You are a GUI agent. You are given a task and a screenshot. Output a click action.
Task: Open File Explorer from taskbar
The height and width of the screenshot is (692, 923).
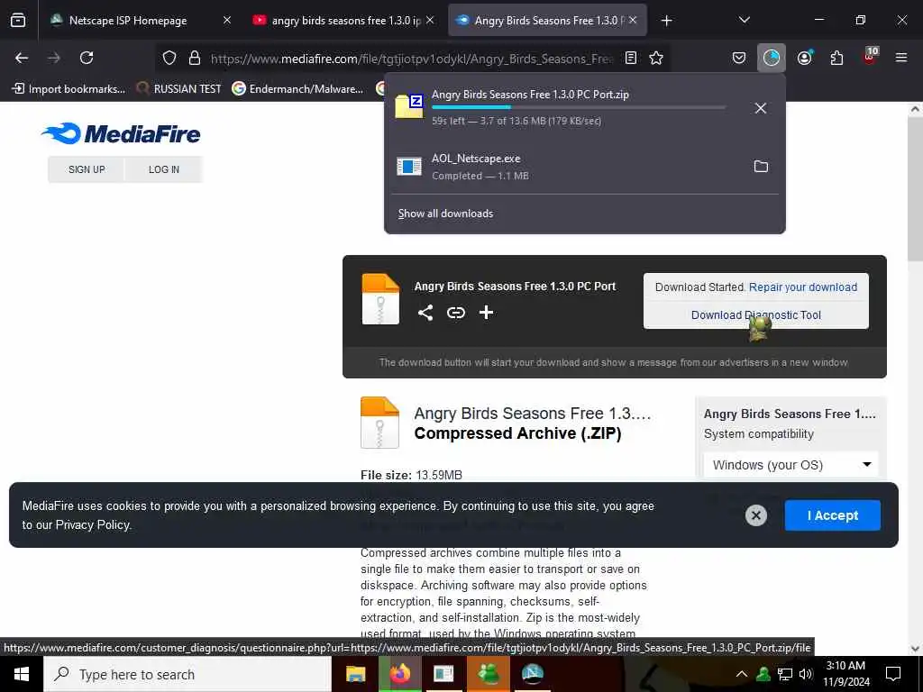point(355,674)
